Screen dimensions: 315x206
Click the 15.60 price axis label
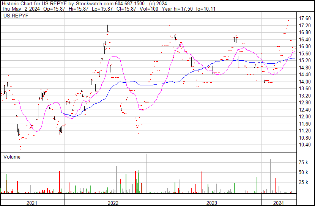[305, 53]
